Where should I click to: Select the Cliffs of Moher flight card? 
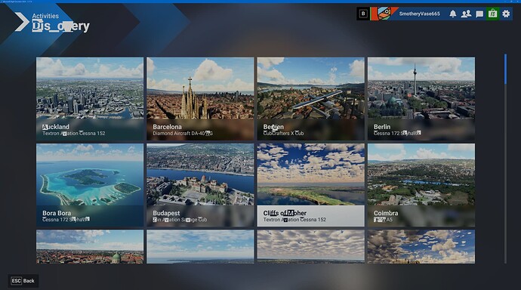click(x=310, y=185)
